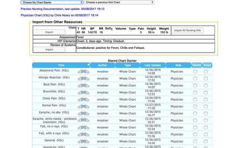
Task: Click the Delete column header
Action: (197, 65)
